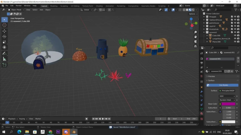Click the viewport zoom magnifier icon
The width and height of the screenshot is (241, 135).
click(x=195, y=32)
